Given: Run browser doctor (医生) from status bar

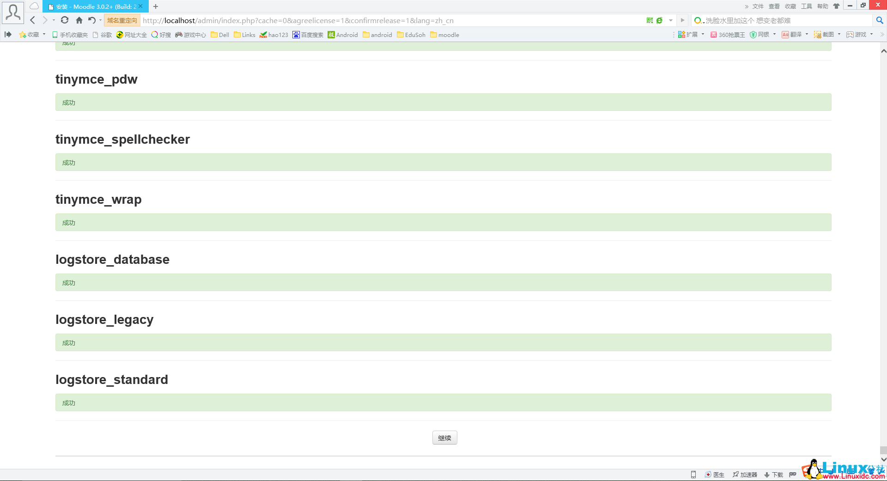Looking at the screenshot, I should point(715,475).
